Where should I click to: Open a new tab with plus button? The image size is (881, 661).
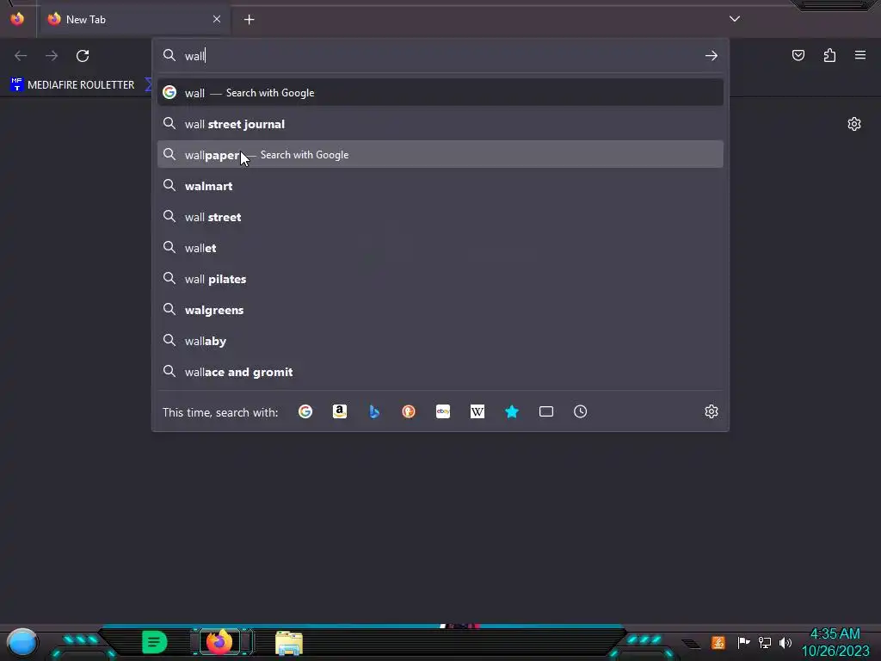[249, 20]
